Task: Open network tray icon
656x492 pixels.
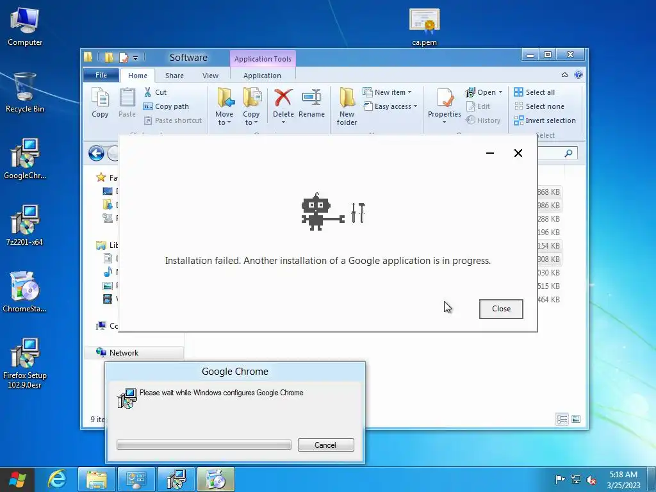Action: 576,479
